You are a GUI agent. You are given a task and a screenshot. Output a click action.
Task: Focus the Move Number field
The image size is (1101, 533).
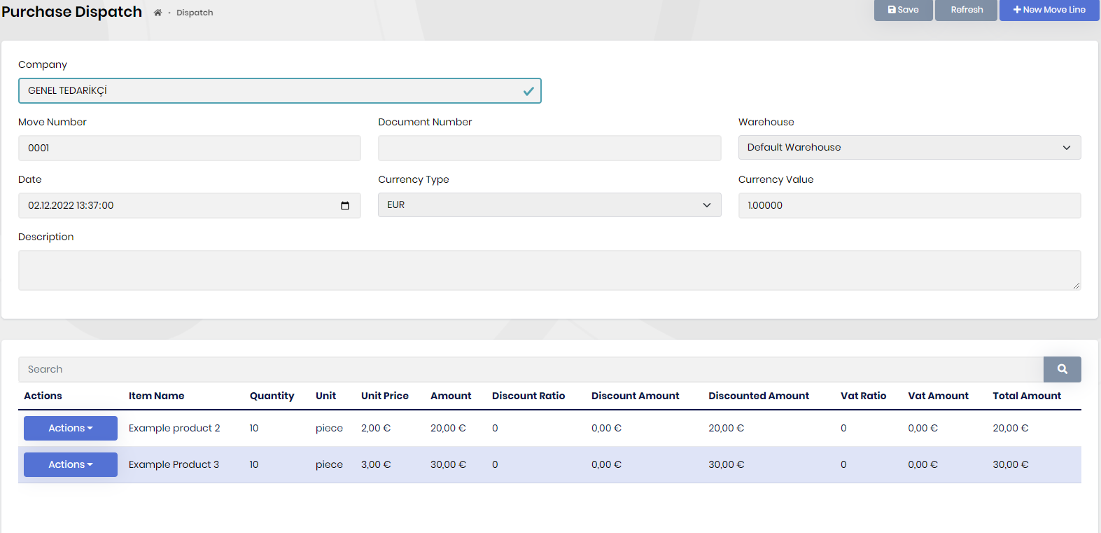tap(190, 148)
